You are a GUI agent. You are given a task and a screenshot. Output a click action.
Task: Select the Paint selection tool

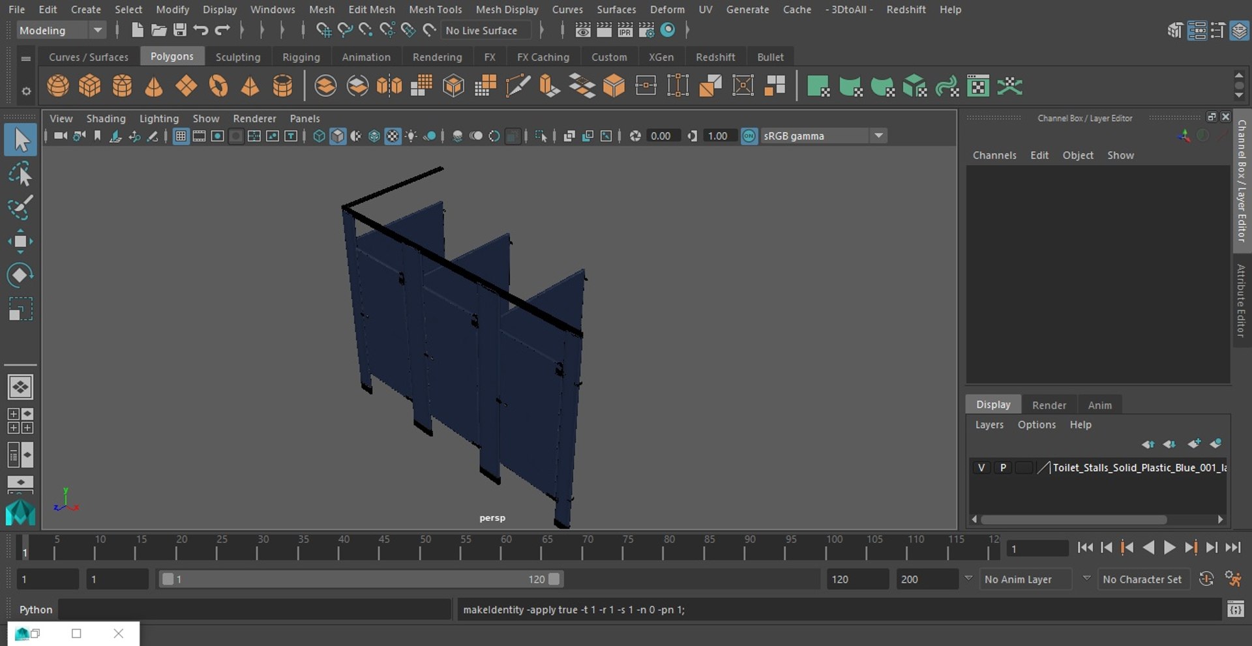20,207
